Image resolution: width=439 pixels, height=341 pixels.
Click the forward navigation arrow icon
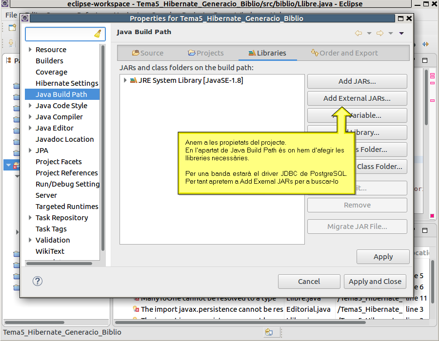click(380, 33)
